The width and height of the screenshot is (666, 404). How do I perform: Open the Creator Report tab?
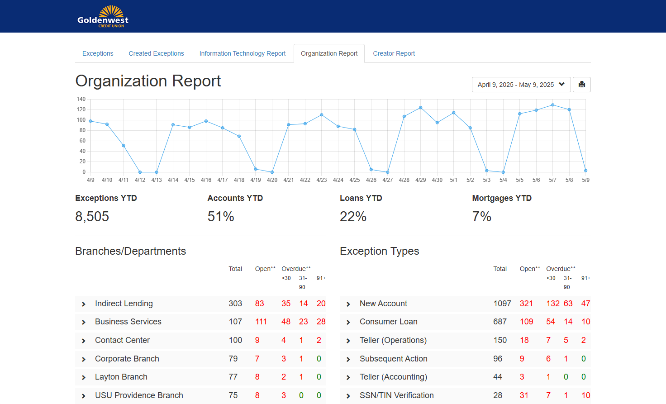point(394,53)
